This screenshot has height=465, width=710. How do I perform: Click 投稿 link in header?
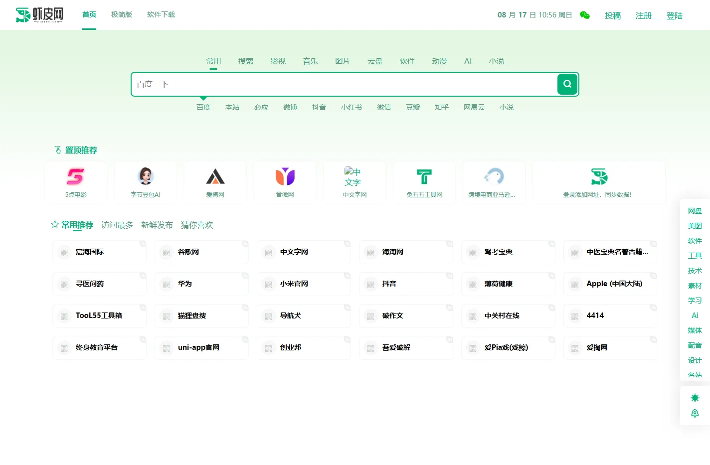[613, 15]
